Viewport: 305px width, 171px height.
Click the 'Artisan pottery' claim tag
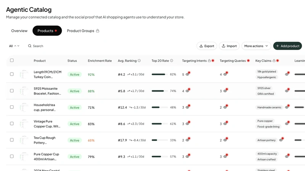[266, 140]
